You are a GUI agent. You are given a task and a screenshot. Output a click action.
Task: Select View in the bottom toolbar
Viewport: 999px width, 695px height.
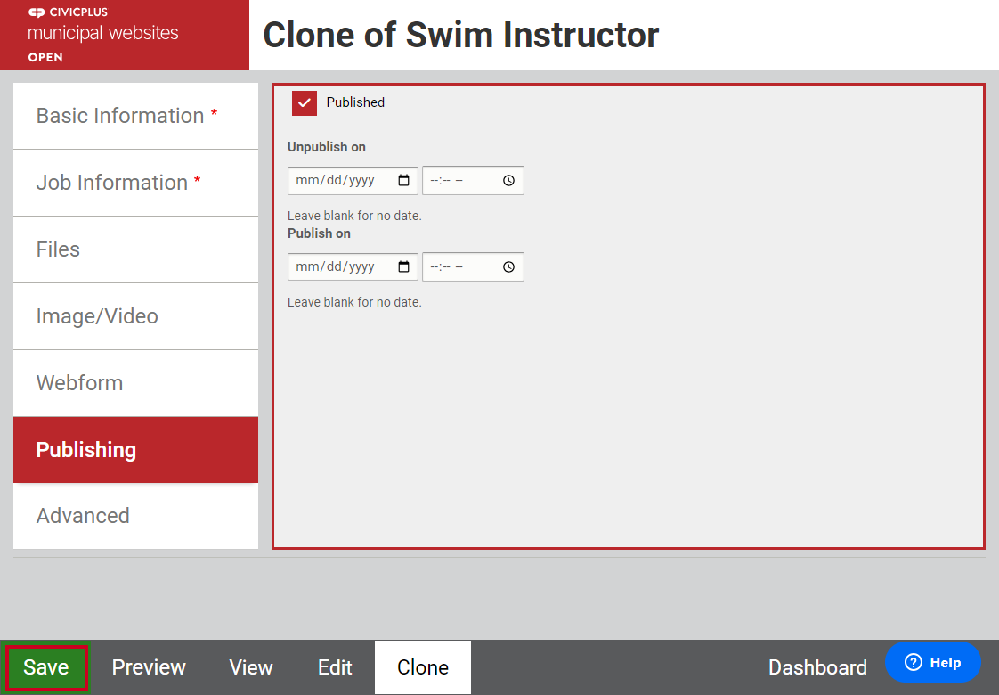tap(251, 667)
